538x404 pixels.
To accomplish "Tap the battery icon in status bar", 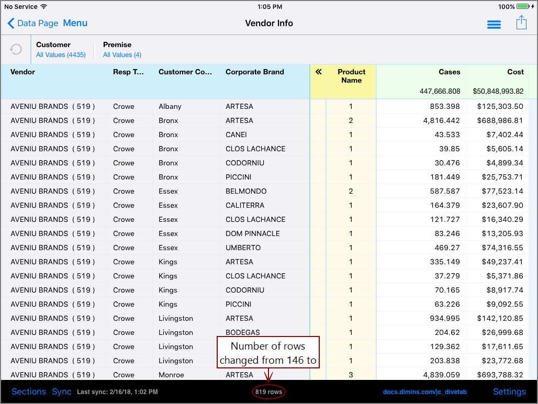I will pyautogui.click(x=525, y=7).
